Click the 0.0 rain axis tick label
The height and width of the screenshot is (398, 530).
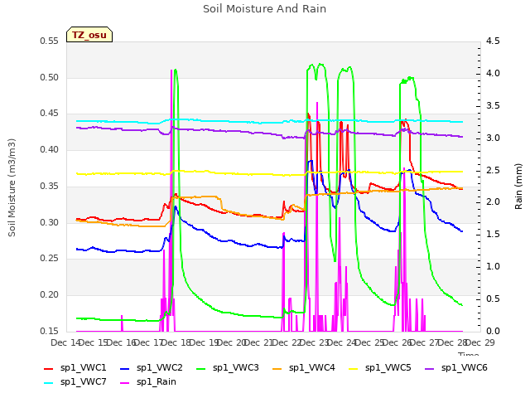493,331
